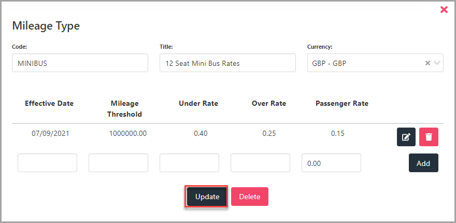Expand the Currency dropdown chevron
Screen dimensions: 456x223
437,63
